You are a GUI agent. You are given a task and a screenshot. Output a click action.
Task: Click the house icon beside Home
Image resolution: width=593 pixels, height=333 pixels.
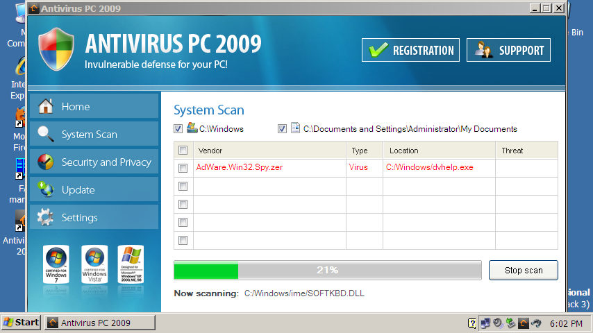coord(46,106)
